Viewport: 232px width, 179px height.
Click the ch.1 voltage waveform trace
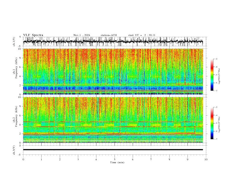coord(113,42)
